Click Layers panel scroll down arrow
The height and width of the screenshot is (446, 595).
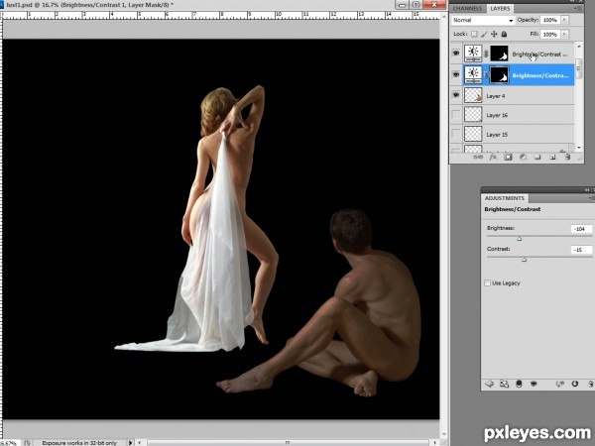pos(579,148)
